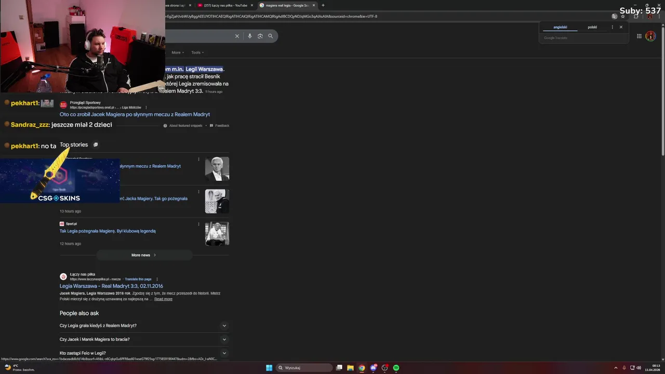Click the icon beside Top stories heading
The image size is (665, 374).
(95, 144)
